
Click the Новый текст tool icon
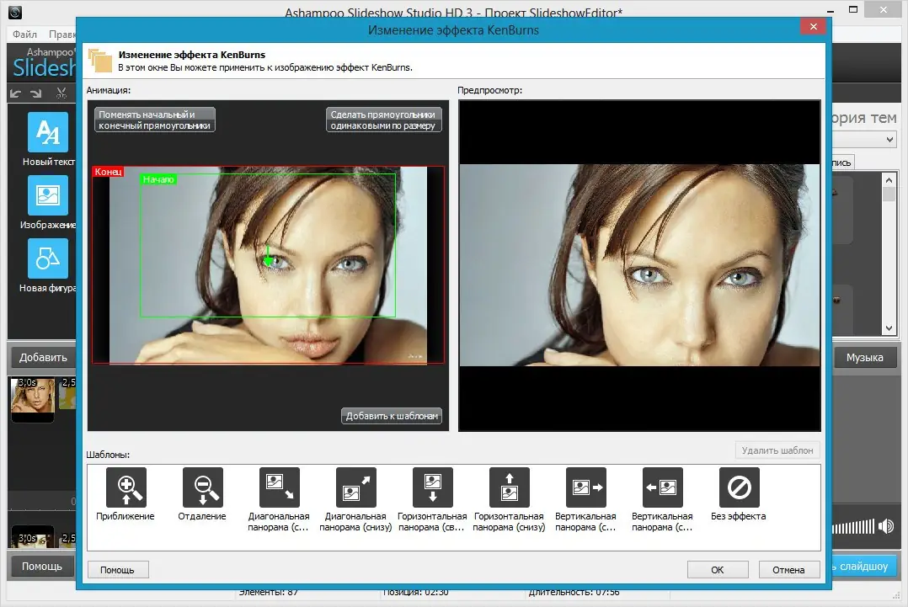48,132
